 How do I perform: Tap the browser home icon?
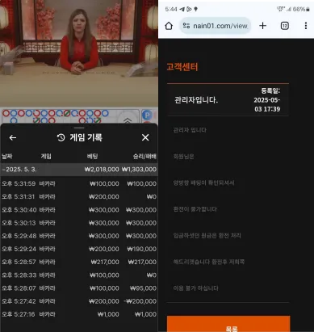pos(169,26)
